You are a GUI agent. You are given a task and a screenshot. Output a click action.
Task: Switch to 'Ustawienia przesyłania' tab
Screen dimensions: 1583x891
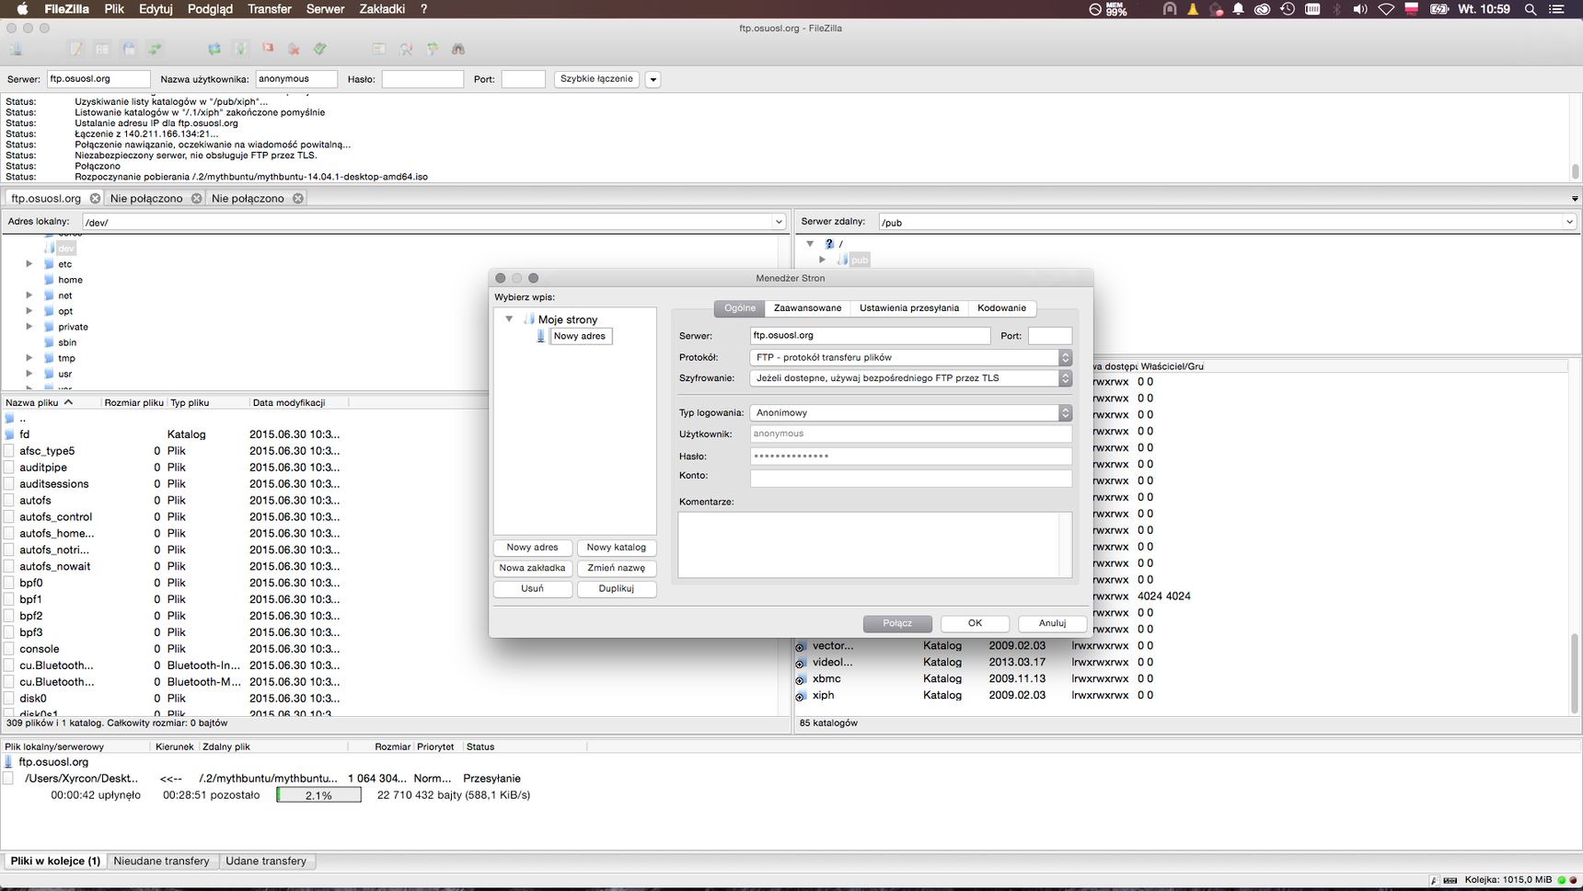tap(909, 308)
